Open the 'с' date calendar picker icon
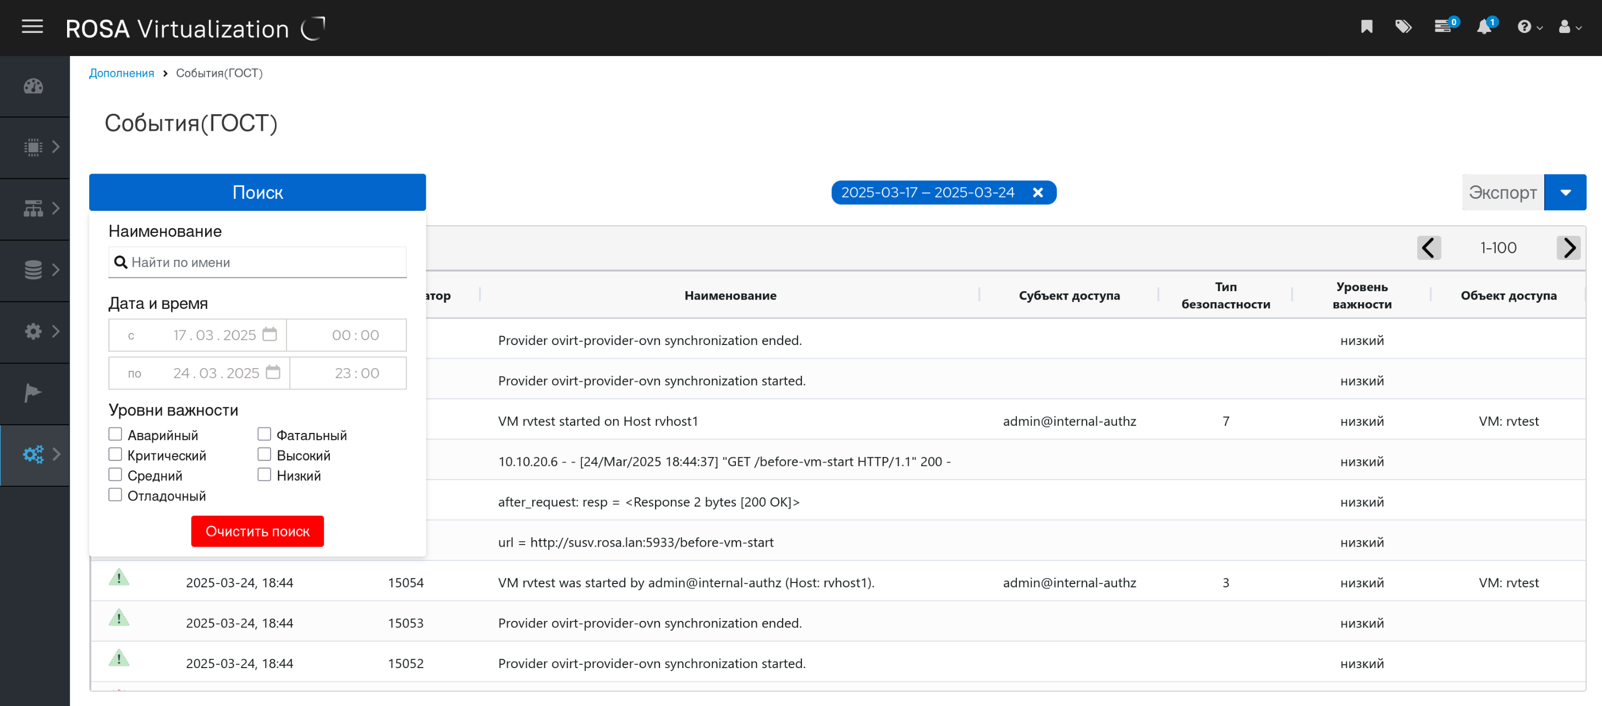1602x706 pixels. (x=269, y=335)
